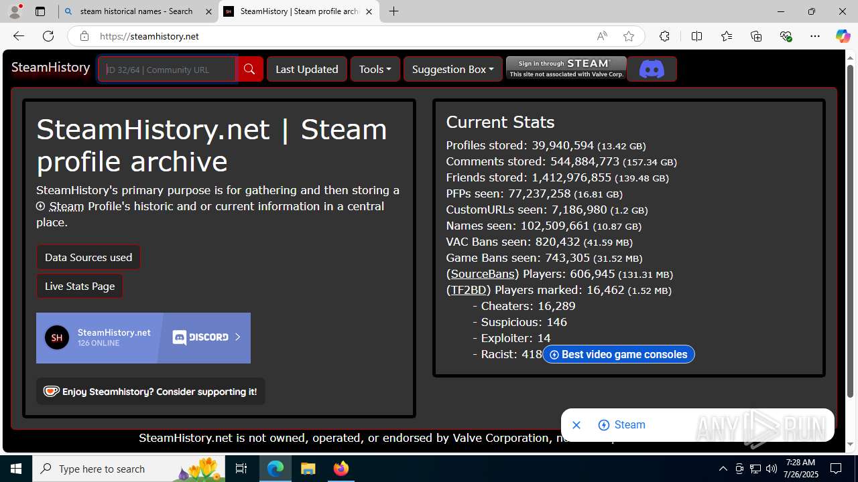
Task: Click the Last Updated button
Action: click(307, 69)
